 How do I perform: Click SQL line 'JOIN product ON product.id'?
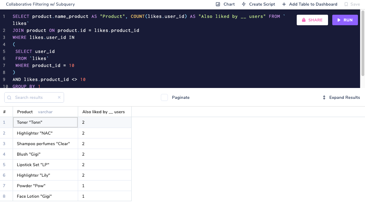coord(76,30)
